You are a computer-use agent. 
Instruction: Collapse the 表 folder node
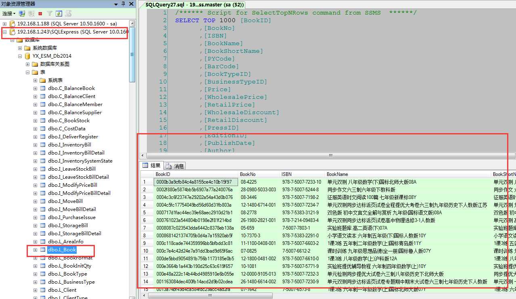[x=27, y=72]
